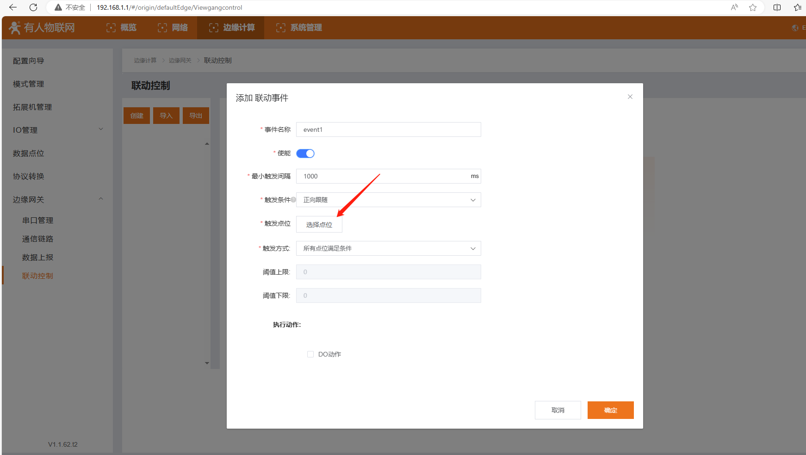The height and width of the screenshot is (455, 806).
Task: Click the 事件名称 input field with event1
Action: [x=388, y=129]
